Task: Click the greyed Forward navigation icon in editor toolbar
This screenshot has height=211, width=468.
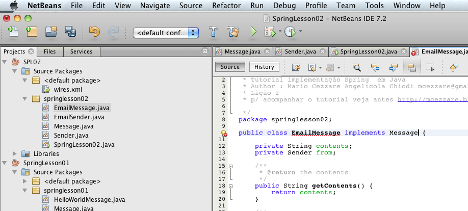Action: (x=330, y=68)
